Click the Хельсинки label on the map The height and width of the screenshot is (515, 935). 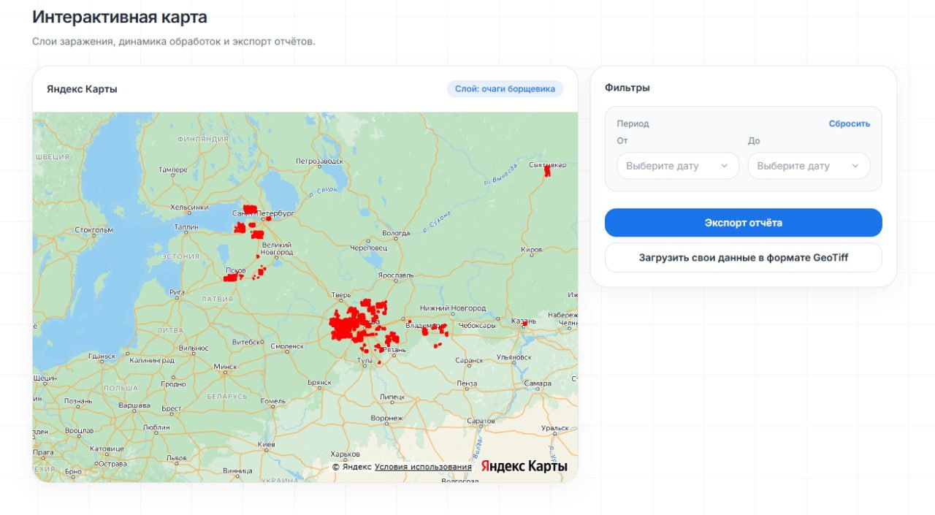[x=190, y=207]
